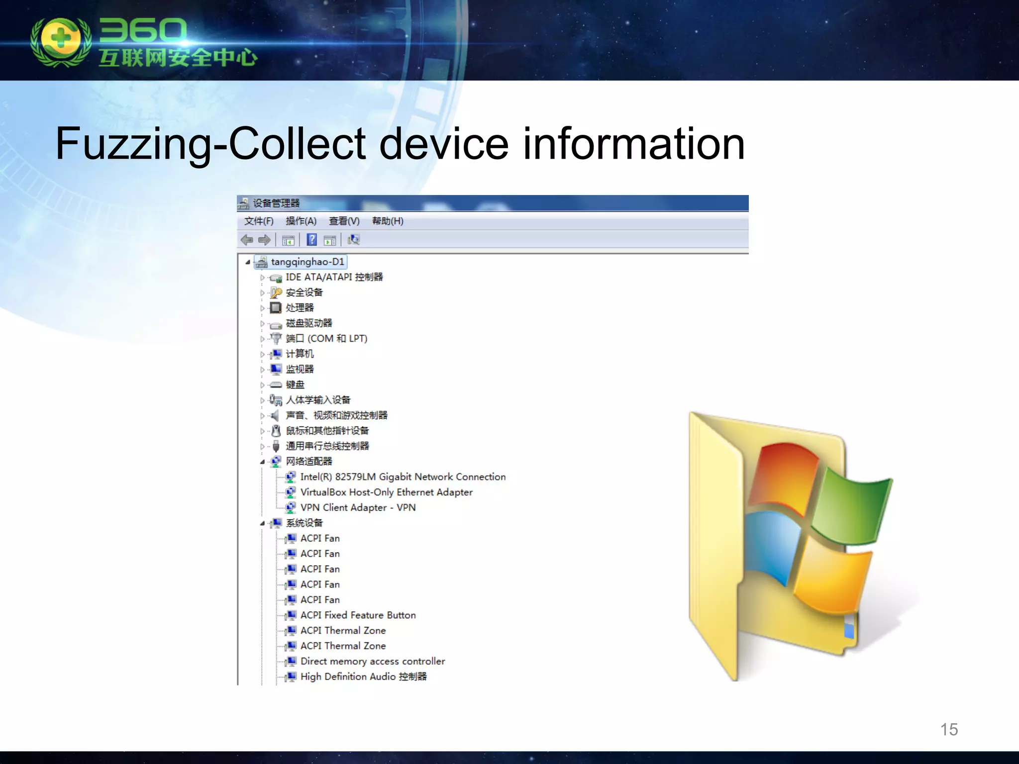Expand the 安全设备 node

262,293
